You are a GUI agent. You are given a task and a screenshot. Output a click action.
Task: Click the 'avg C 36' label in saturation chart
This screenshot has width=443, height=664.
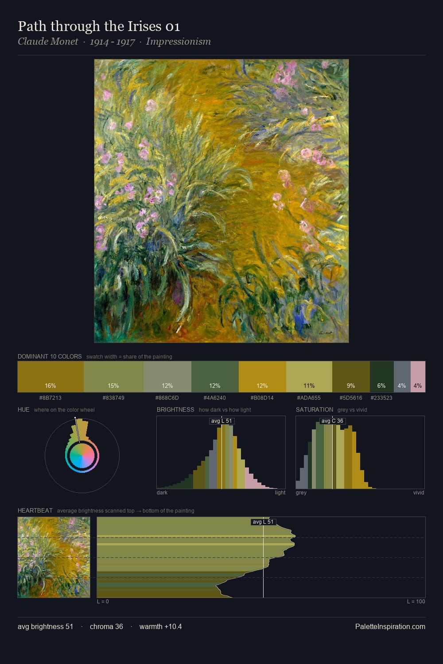click(332, 421)
